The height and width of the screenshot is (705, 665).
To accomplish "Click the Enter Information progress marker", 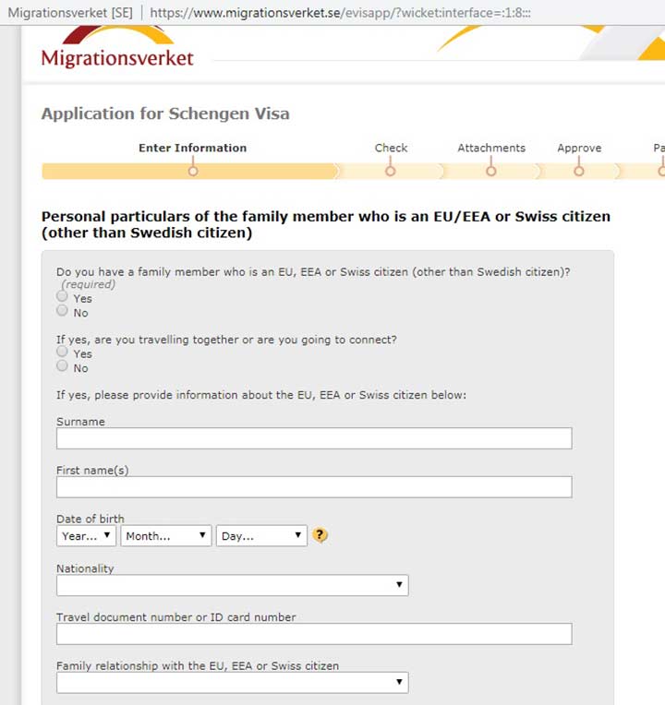I will [193, 172].
